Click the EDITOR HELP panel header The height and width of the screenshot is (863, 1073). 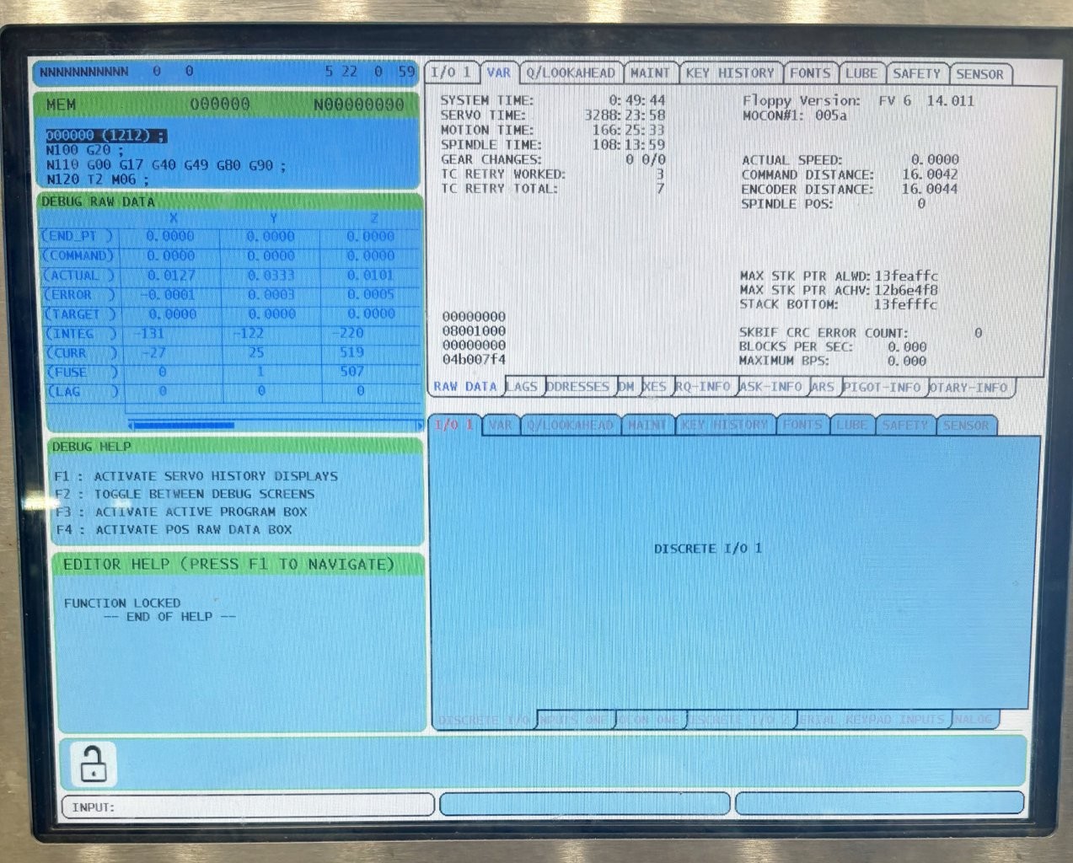228,565
